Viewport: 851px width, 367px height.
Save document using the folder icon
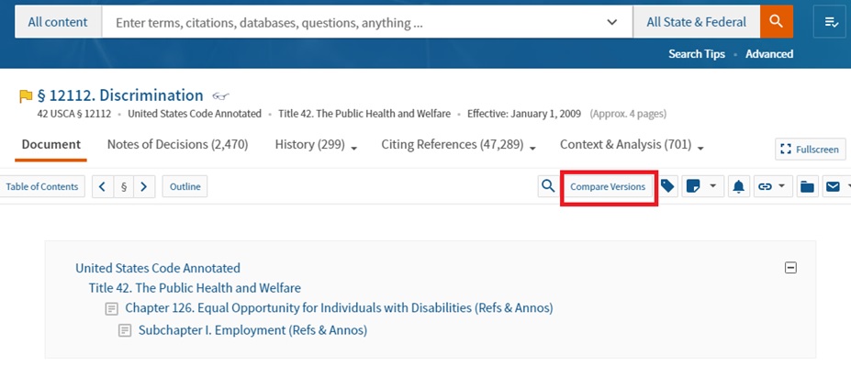pyautogui.click(x=807, y=187)
